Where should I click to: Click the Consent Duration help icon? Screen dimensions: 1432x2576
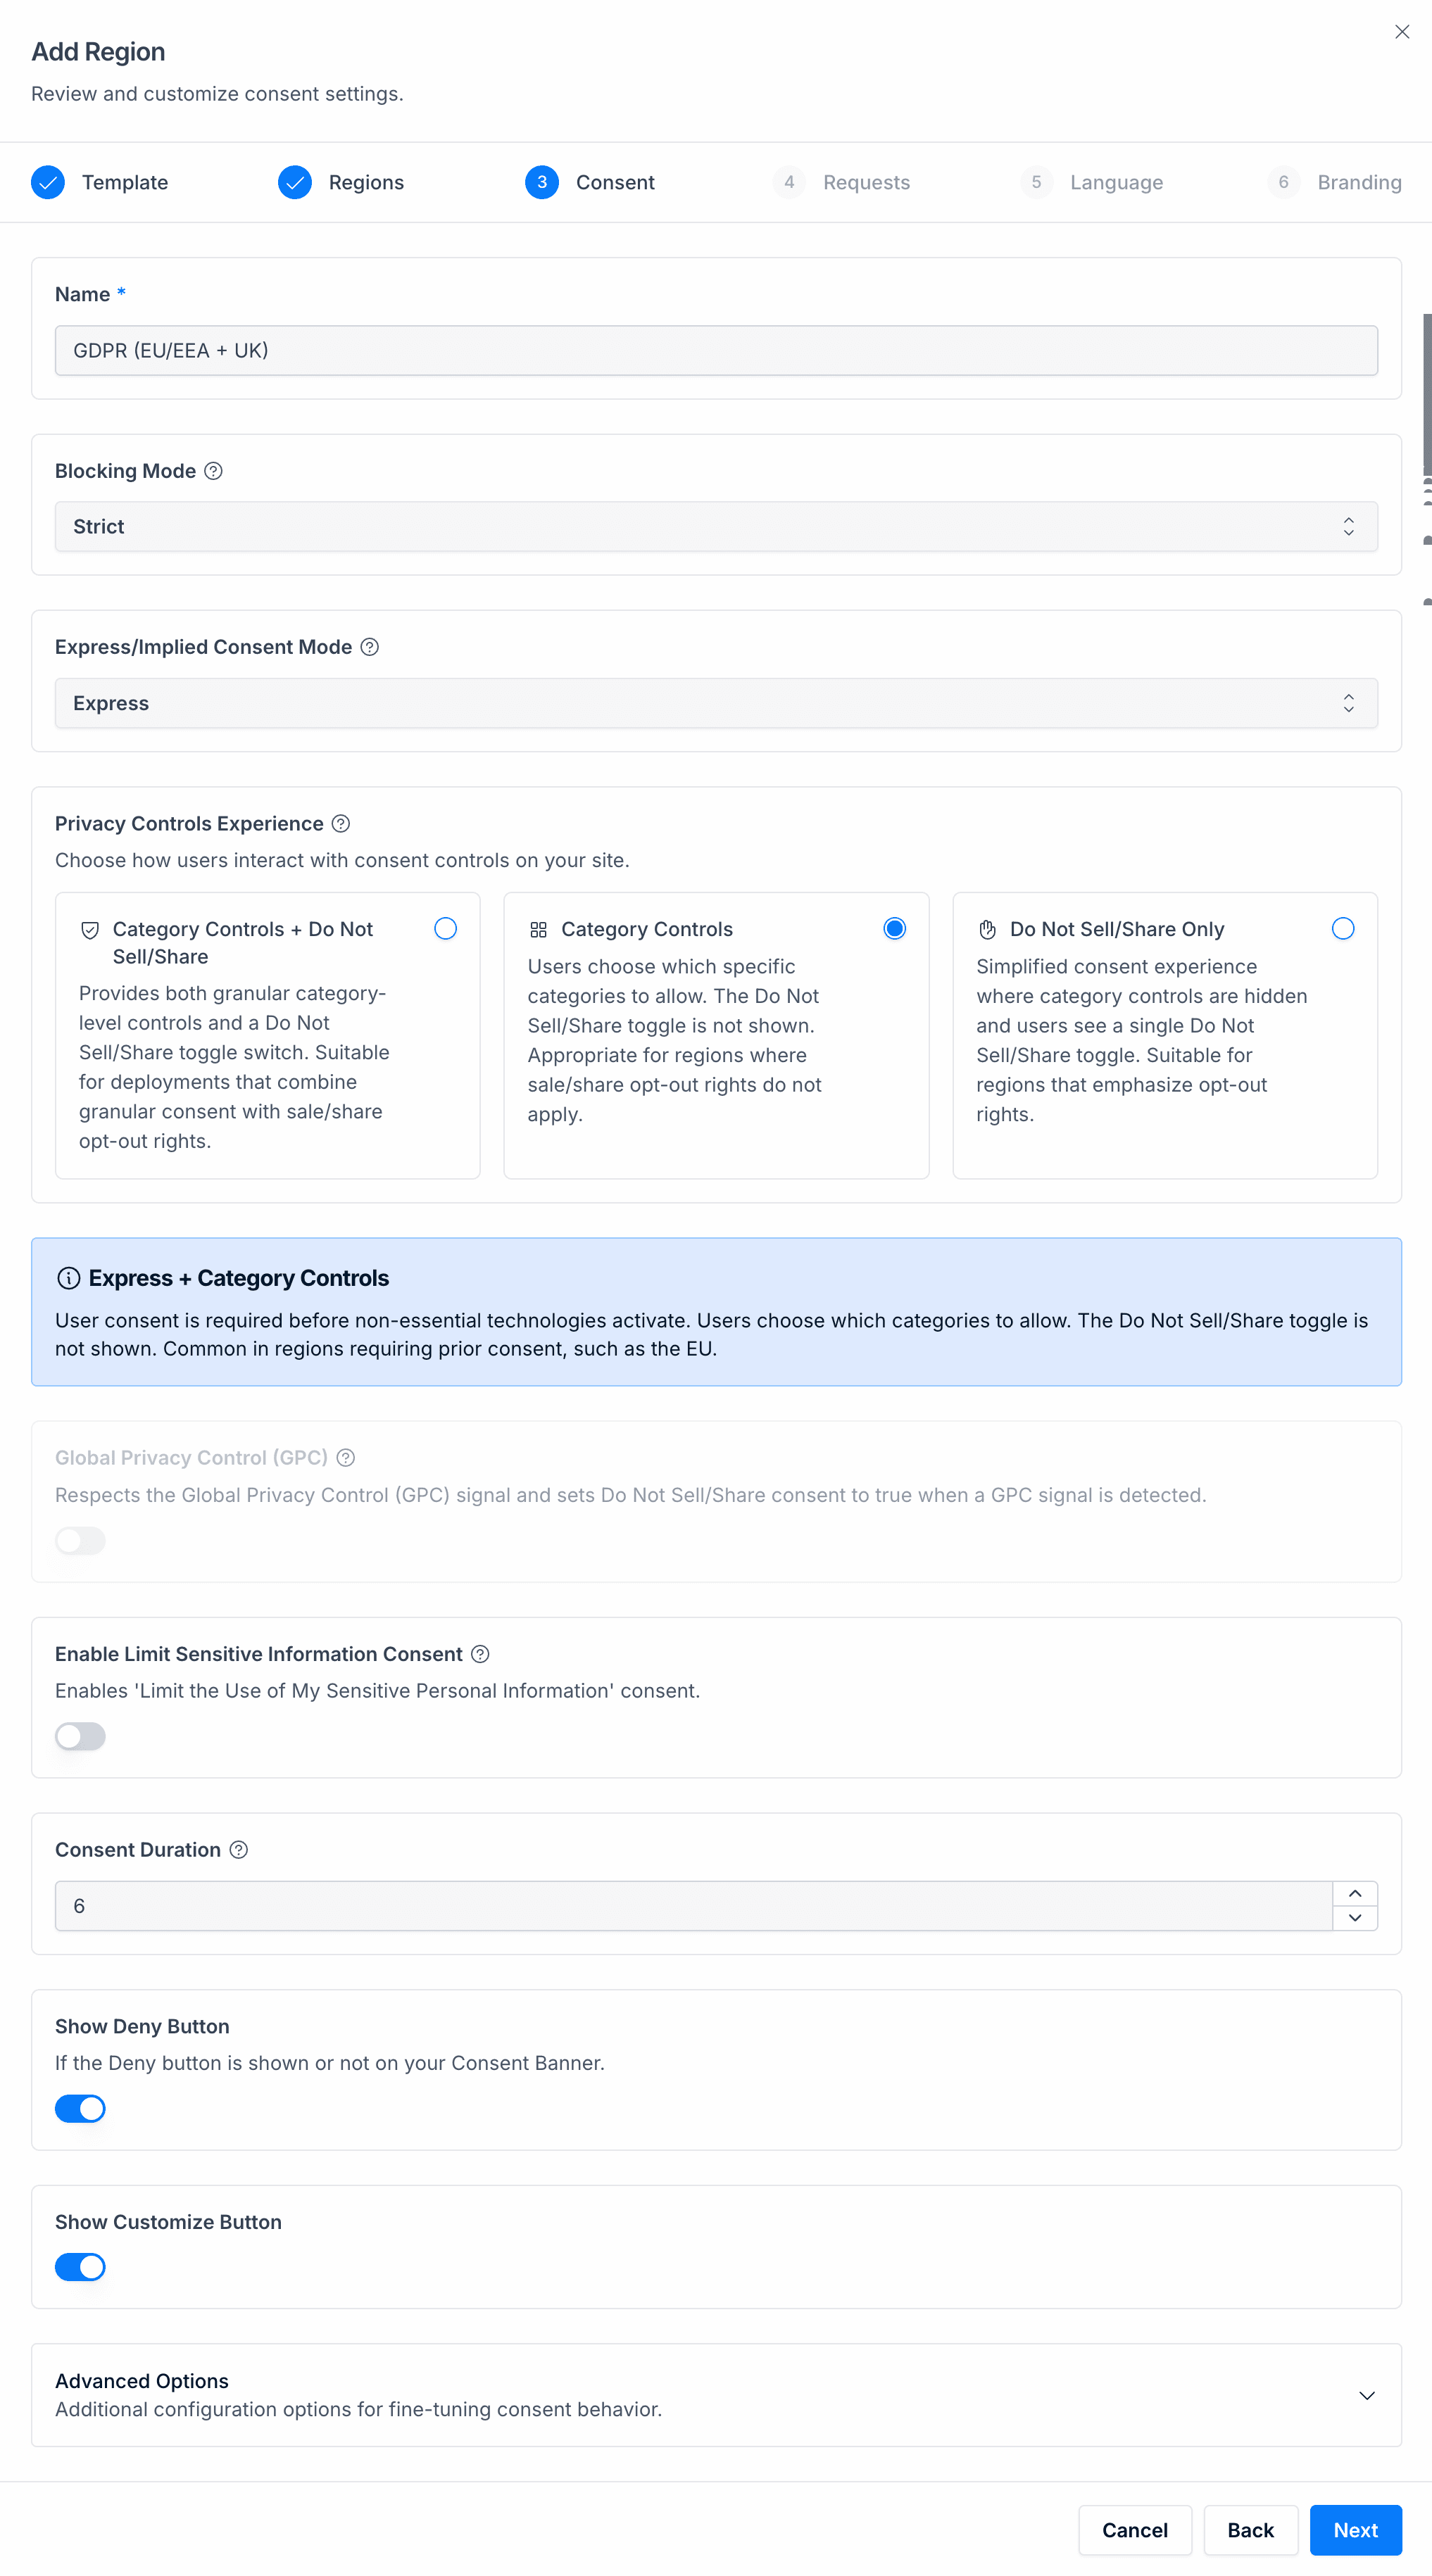pos(239,1850)
